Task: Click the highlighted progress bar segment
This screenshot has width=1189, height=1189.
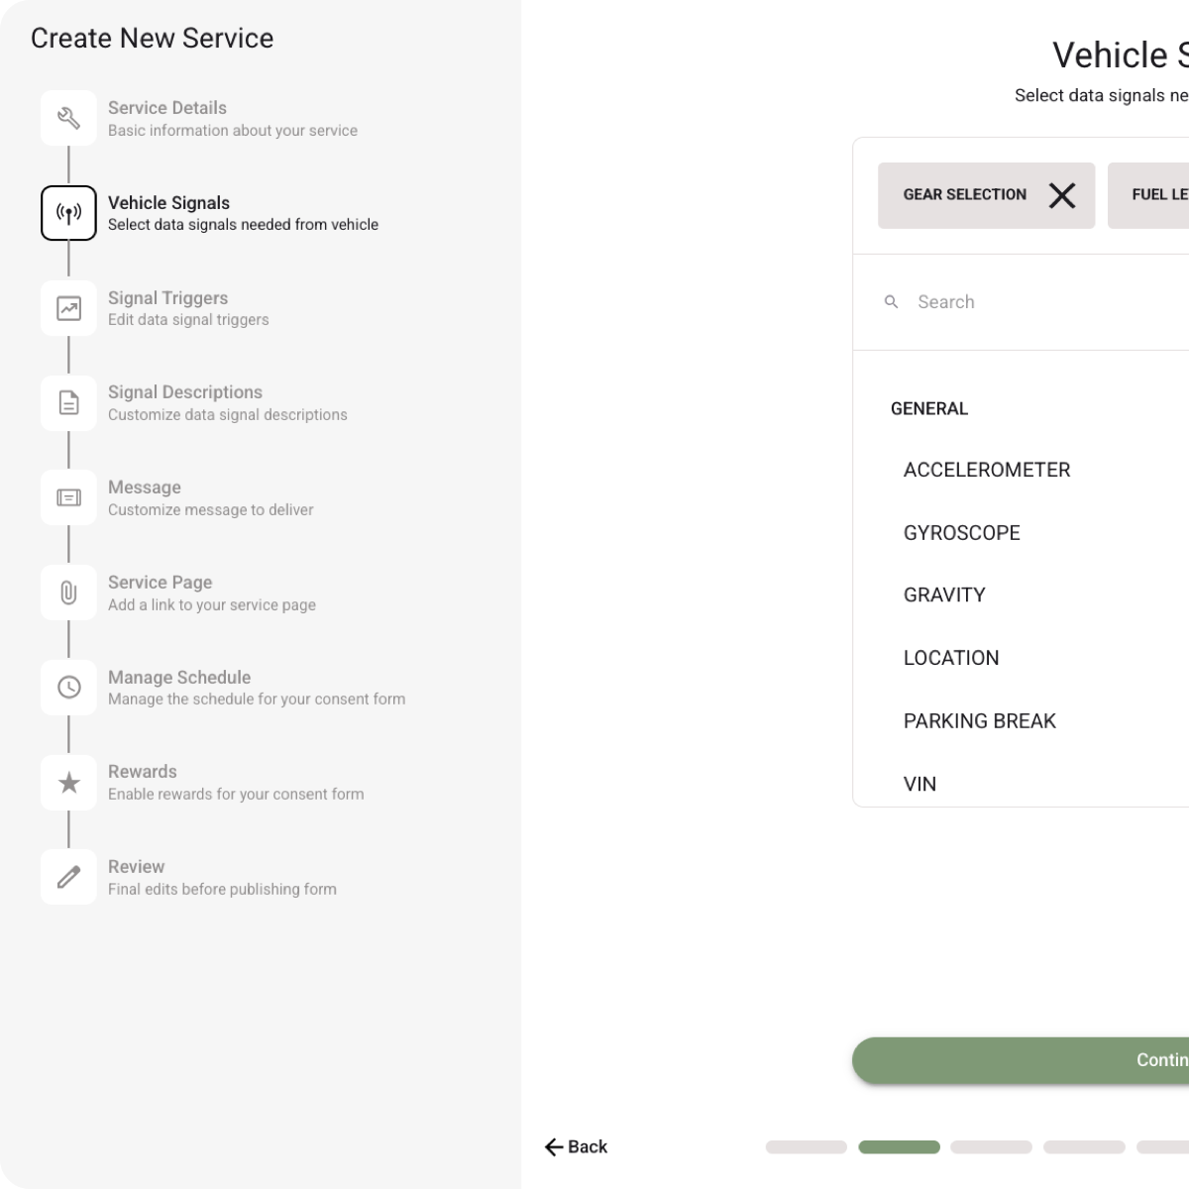Action: click(x=898, y=1146)
